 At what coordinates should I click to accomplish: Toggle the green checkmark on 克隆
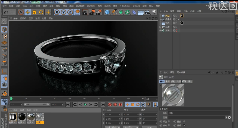178,31
